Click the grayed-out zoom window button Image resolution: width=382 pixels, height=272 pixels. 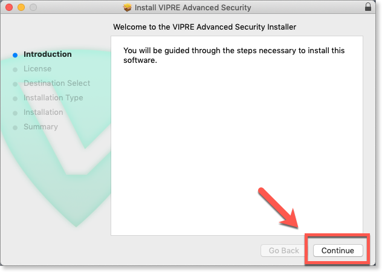(33, 8)
